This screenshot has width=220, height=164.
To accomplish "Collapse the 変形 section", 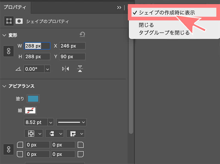I will coord(4,35).
